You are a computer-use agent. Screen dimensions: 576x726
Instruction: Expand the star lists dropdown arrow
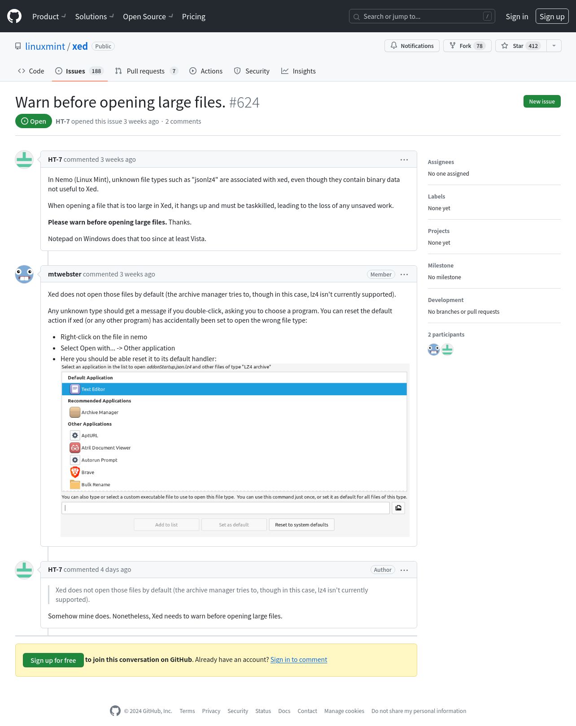(554, 46)
